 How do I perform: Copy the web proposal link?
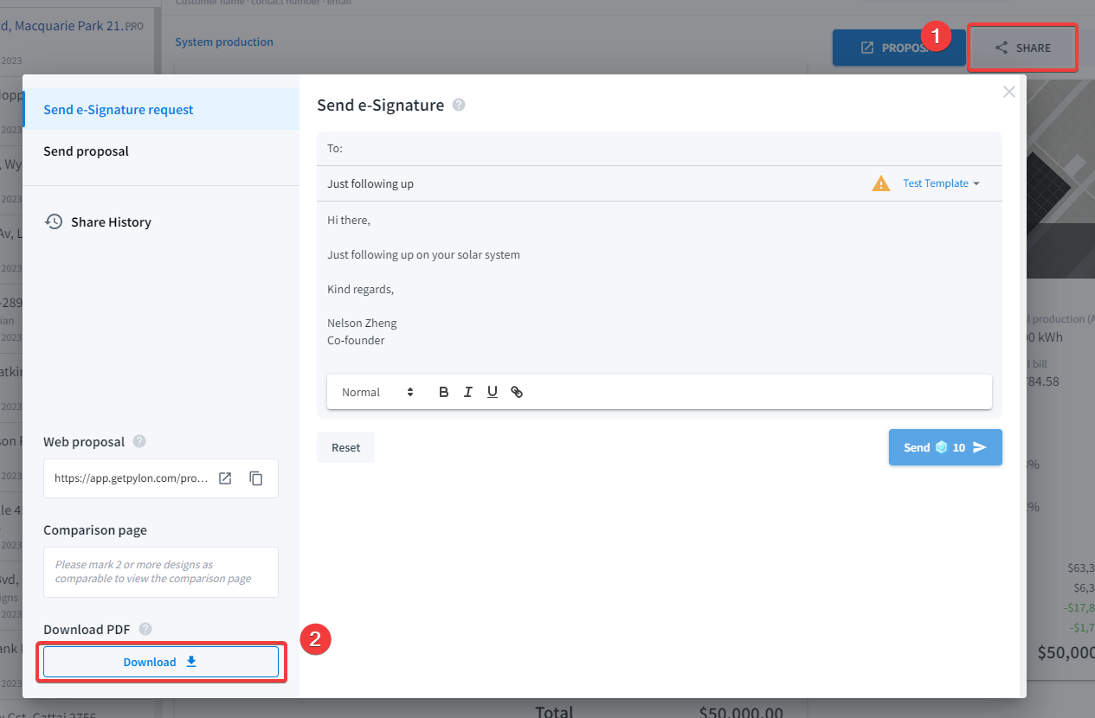256,478
